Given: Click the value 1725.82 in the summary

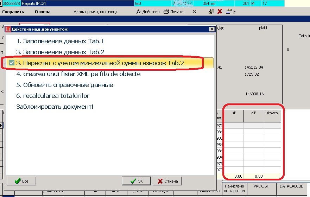Looking at the screenshot, I should pos(252,74).
